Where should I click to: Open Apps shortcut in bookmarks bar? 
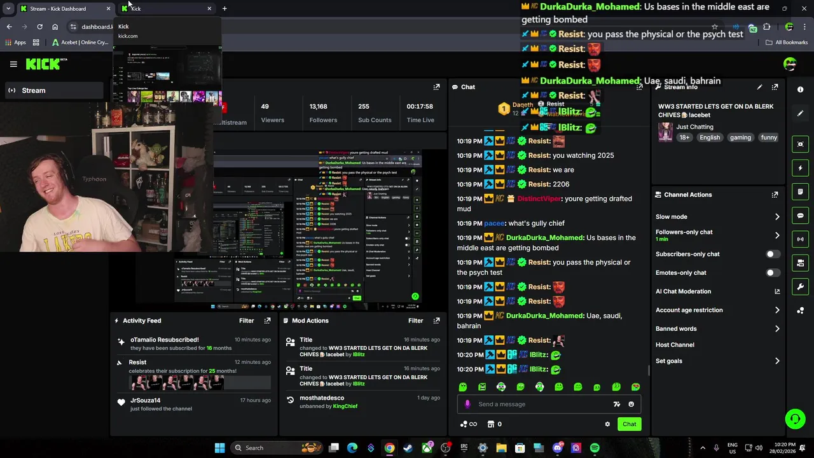coord(16,43)
